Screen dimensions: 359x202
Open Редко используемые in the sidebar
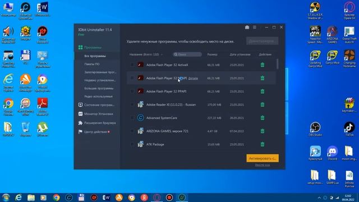pos(98,97)
